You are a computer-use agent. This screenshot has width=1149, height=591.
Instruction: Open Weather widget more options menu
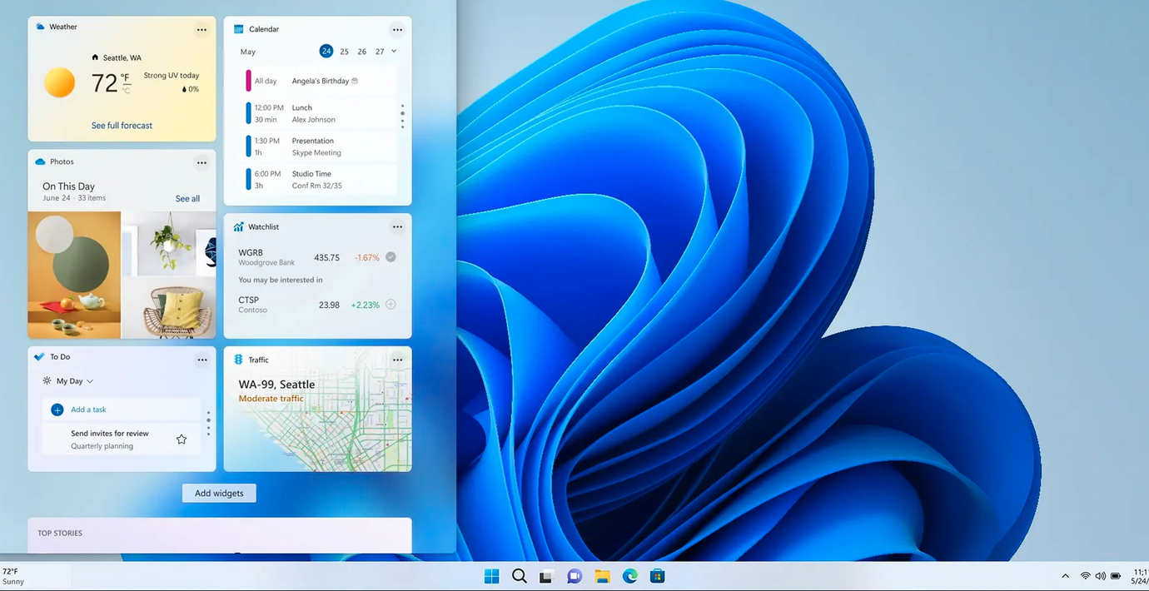pyautogui.click(x=201, y=30)
